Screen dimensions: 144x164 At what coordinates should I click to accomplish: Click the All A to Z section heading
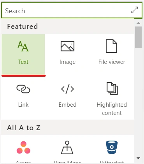click(24, 128)
